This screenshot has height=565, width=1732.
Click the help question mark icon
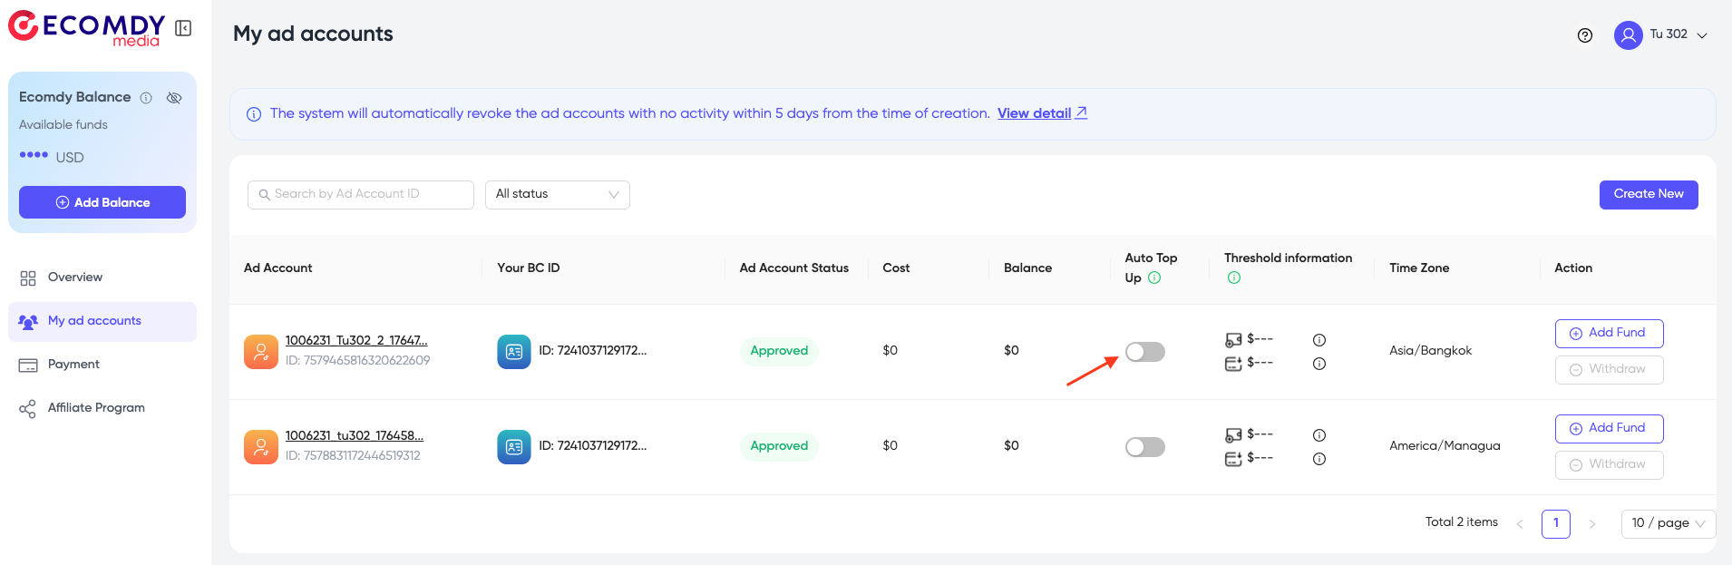click(x=1585, y=35)
